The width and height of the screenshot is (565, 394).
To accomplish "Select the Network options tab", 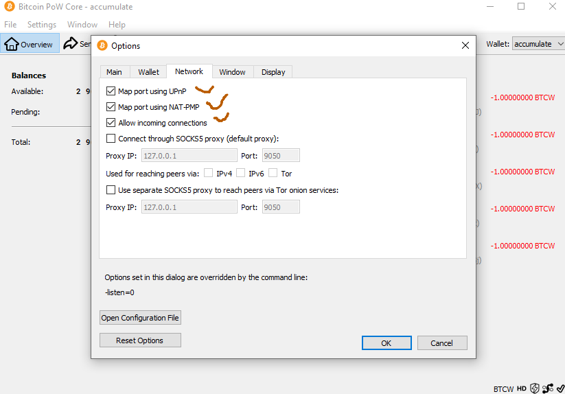I will 189,71.
